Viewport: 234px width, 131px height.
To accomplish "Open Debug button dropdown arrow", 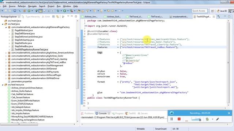I will coord(61,11).
